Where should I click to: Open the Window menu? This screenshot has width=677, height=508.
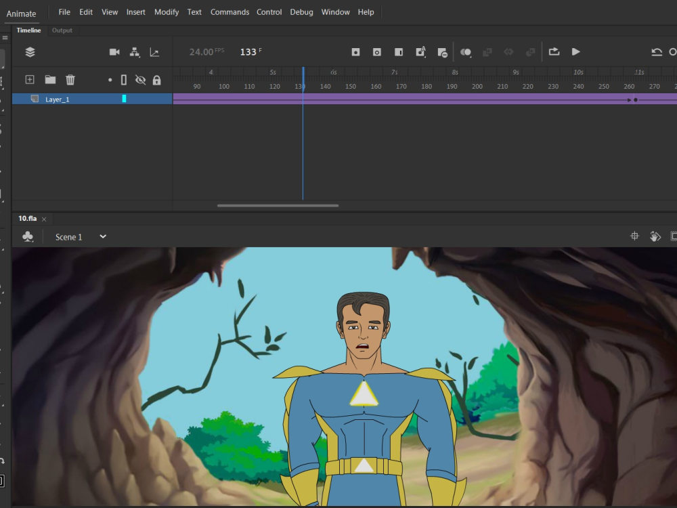click(336, 12)
